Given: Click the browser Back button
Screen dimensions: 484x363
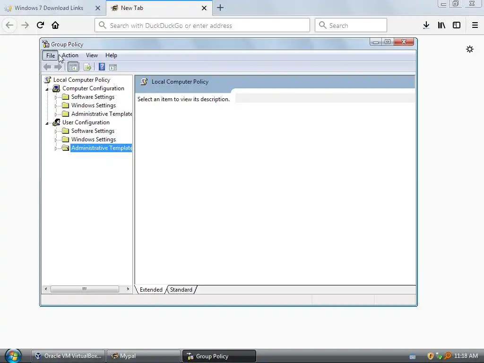Looking at the screenshot, I should pos(9,25).
